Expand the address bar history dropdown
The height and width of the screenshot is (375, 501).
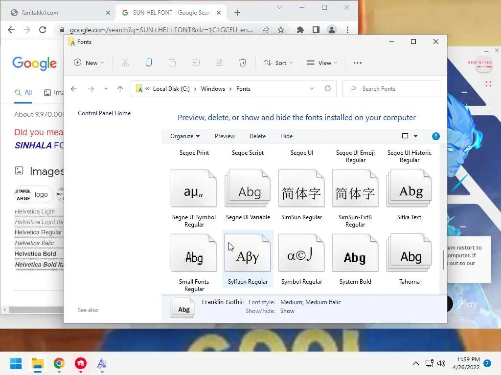click(x=312, y=88)
